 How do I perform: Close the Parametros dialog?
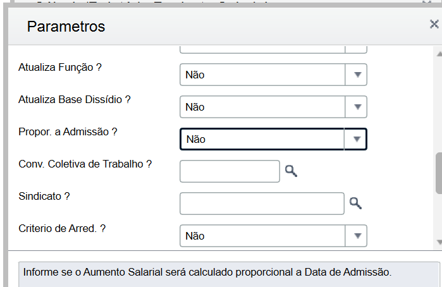[x=434, y=25]
